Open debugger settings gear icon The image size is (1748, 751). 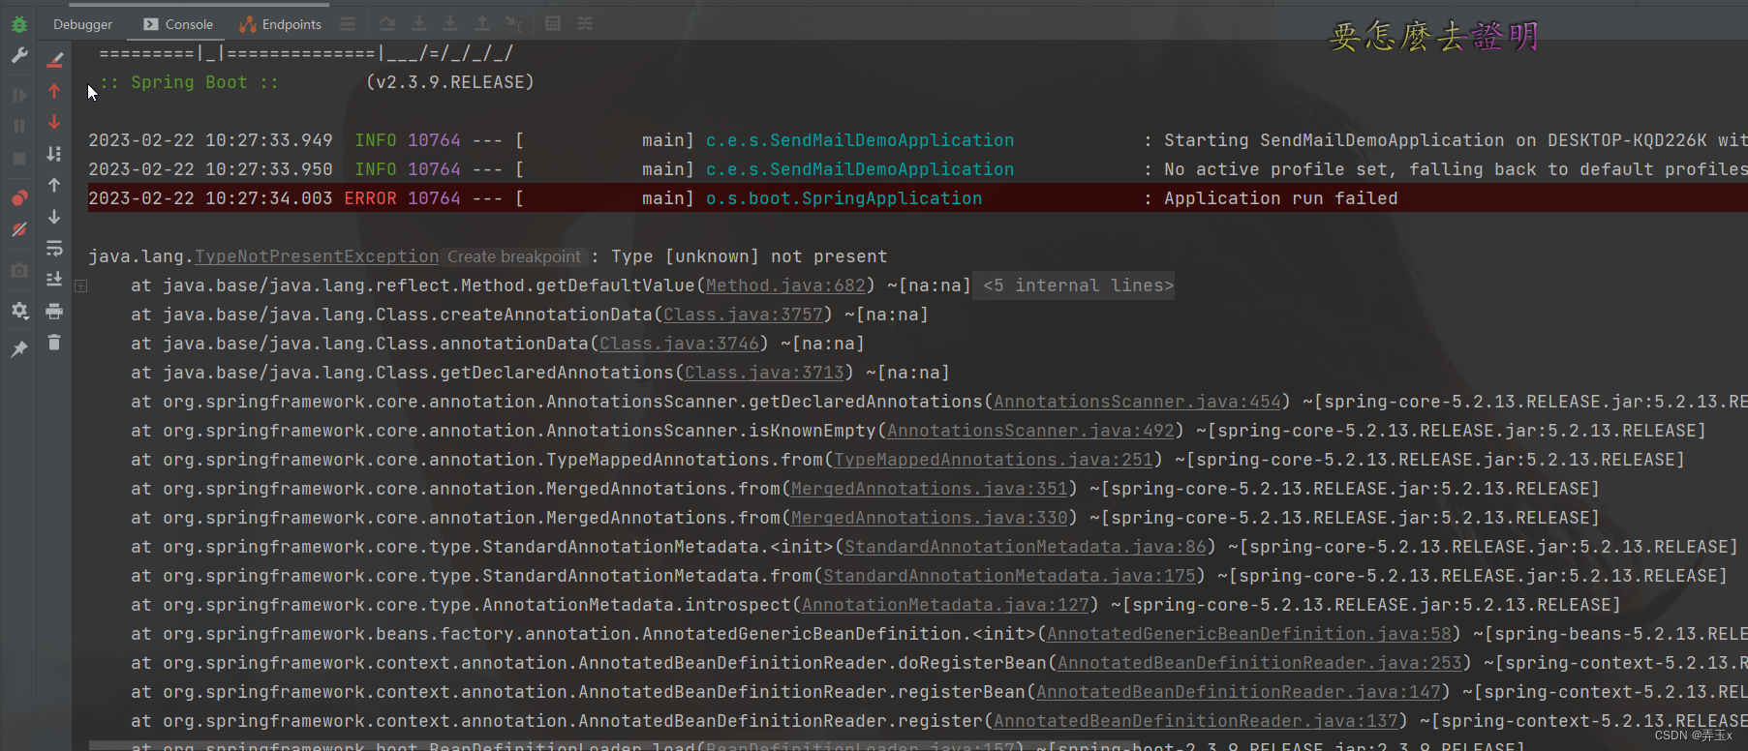[18, 311]
